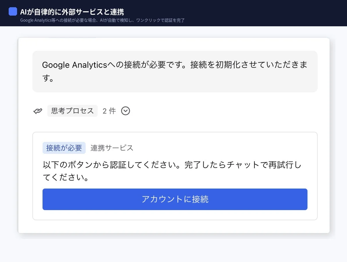Click the hand-link symbol in the chat area
This screenshot has width=347, height=262.
pyautogui.click(x=37, y=110)
